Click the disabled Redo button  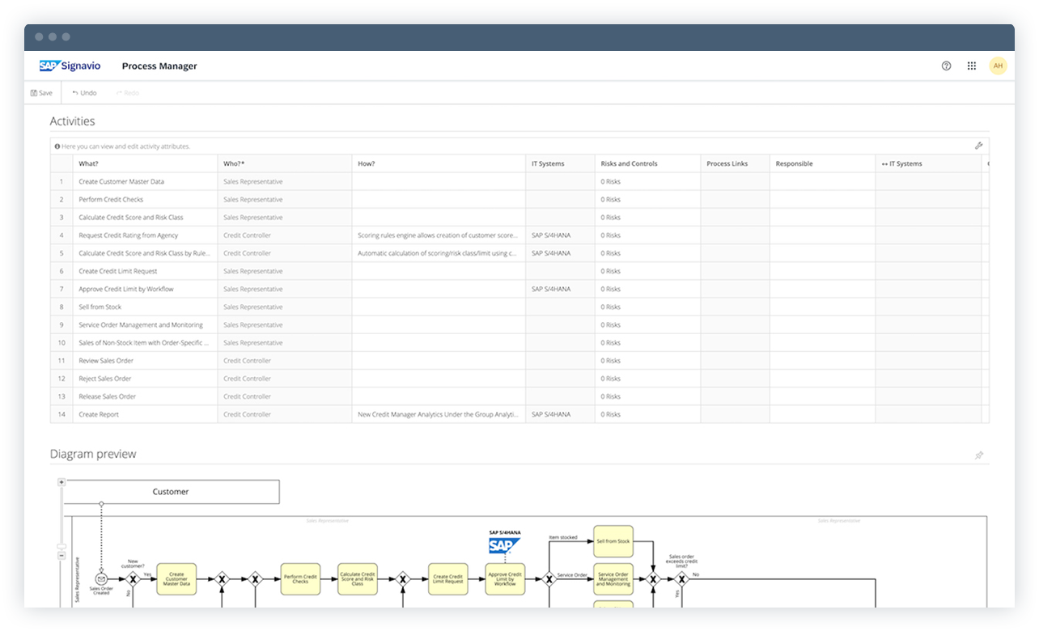pos(128,92)
